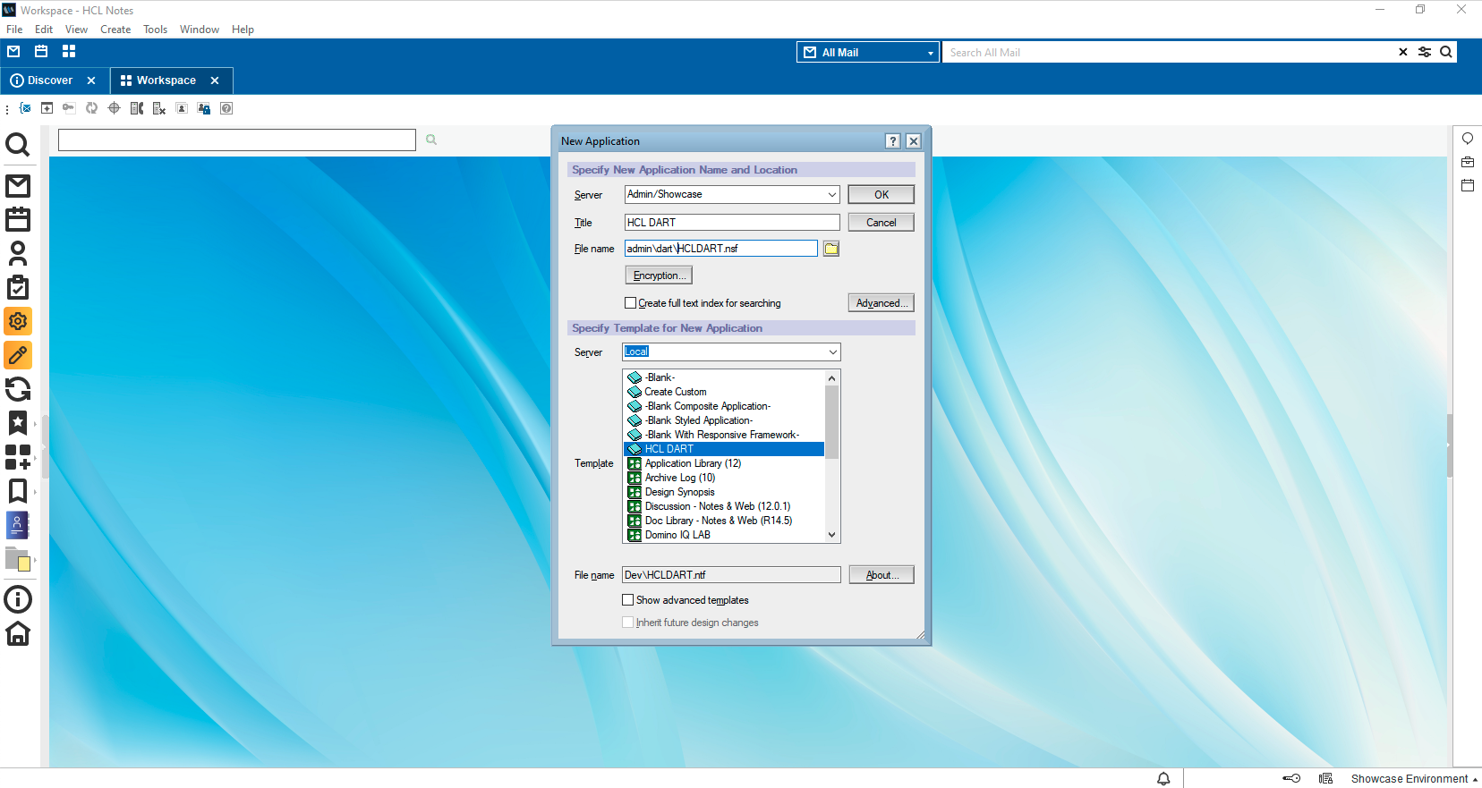Expand the template Server Local dropdown
This screenshot has width=1482, height=788.
[832, 352]
